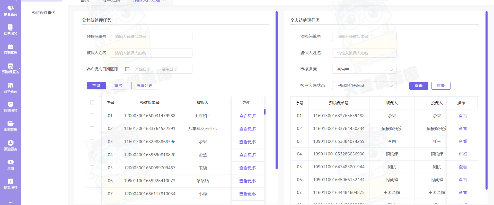494x205 pixels.
Task: Click 查询 button in 个人待处理任务
Action: point(419,86)
